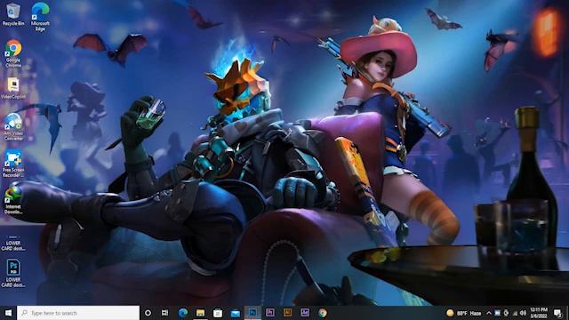Click the taskbar search box

(78, 313)
